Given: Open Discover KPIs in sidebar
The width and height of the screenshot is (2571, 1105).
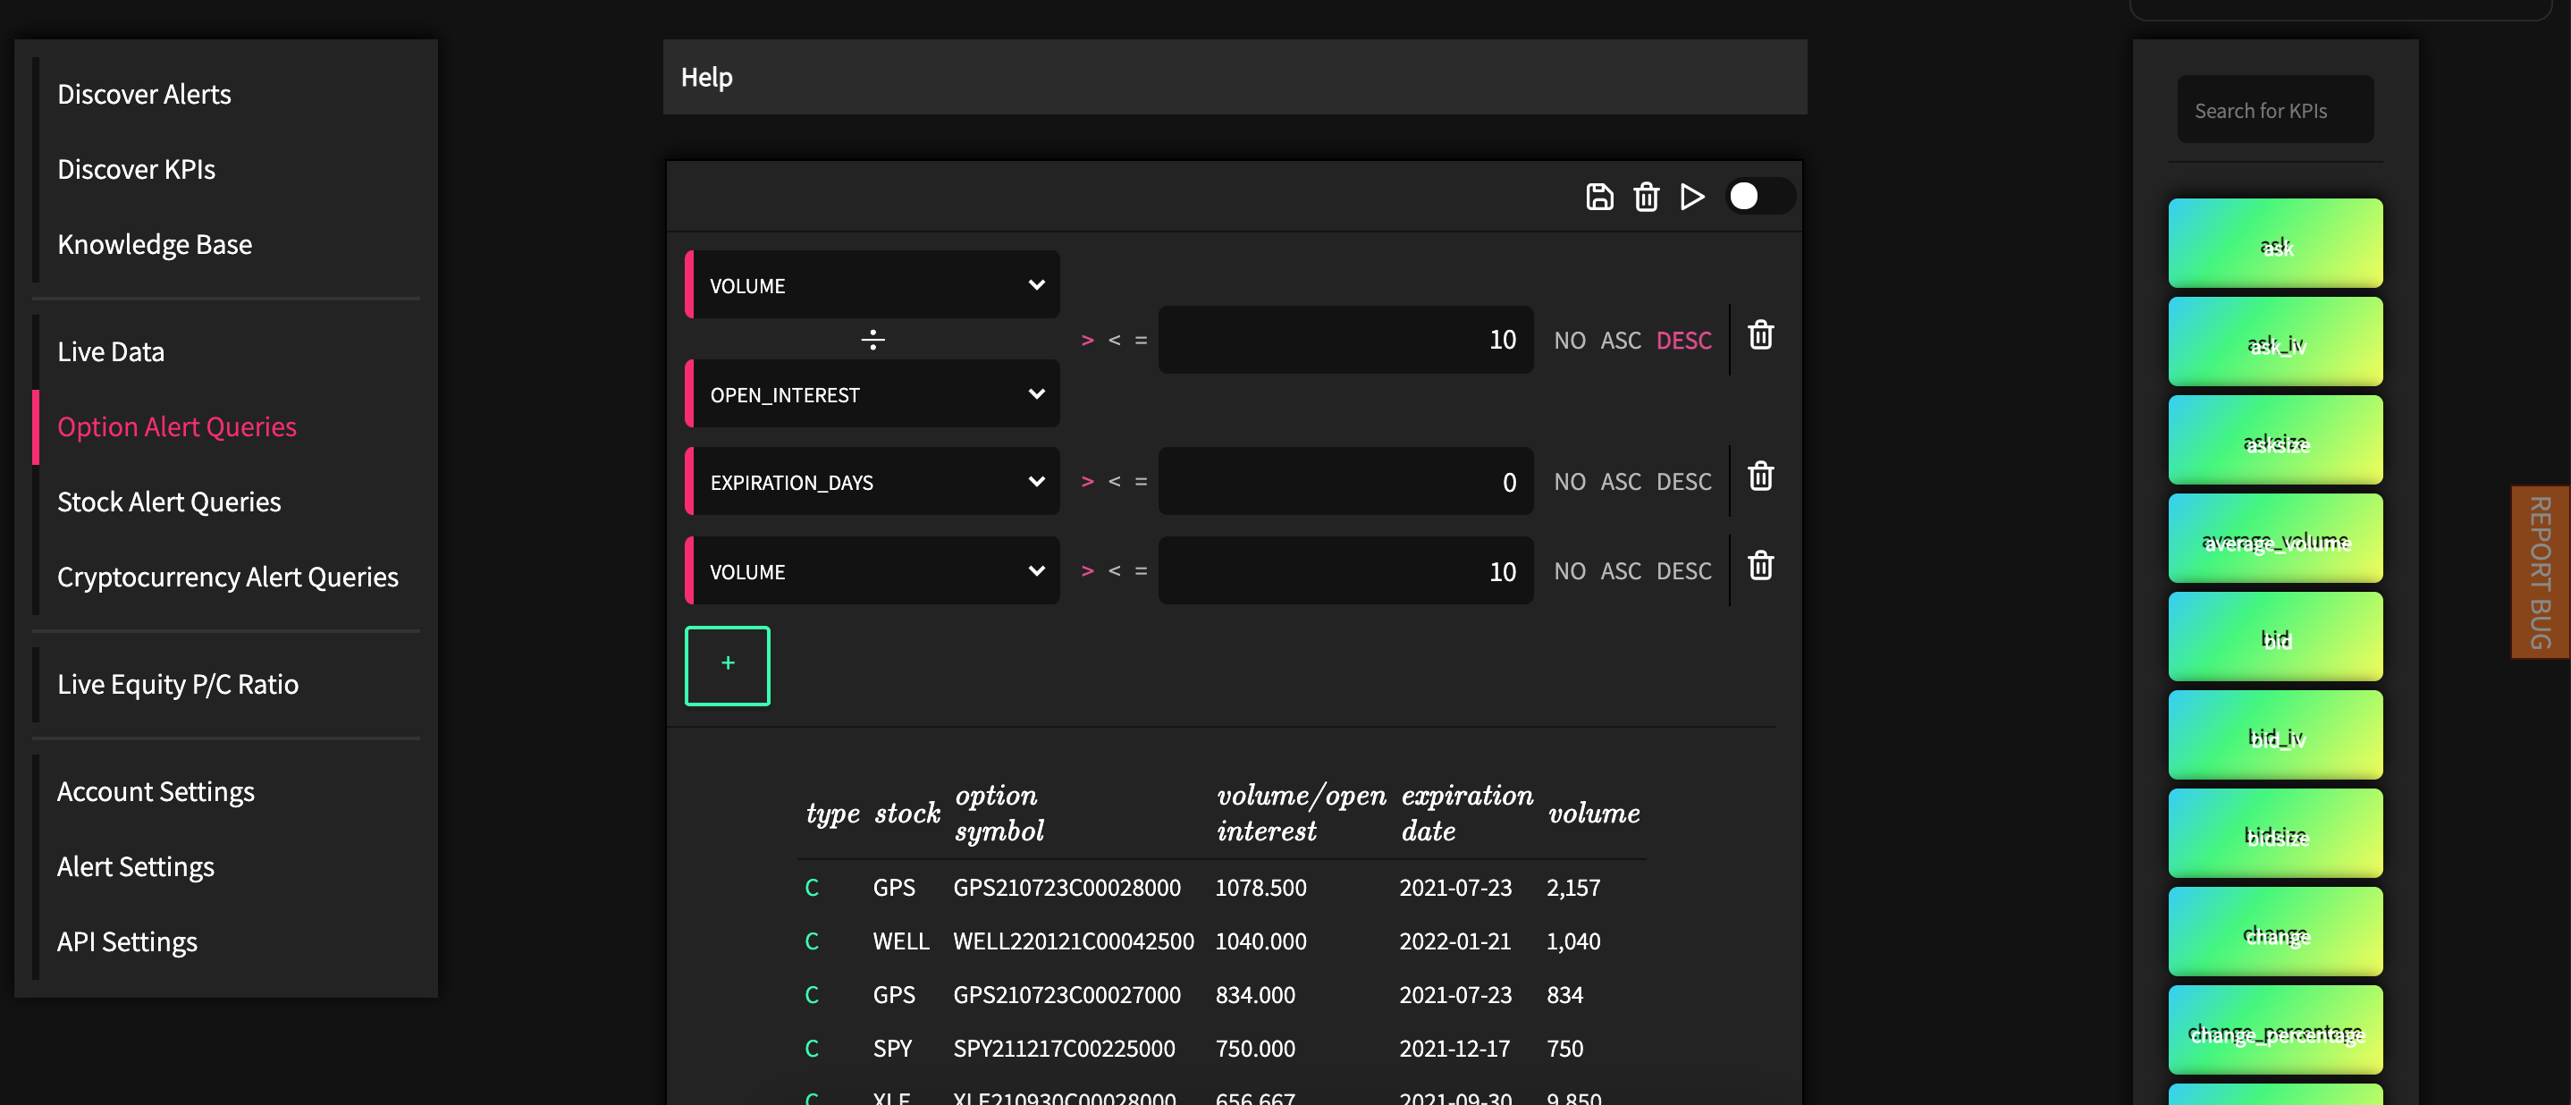Looking at the screenshot, I should 136,169.
